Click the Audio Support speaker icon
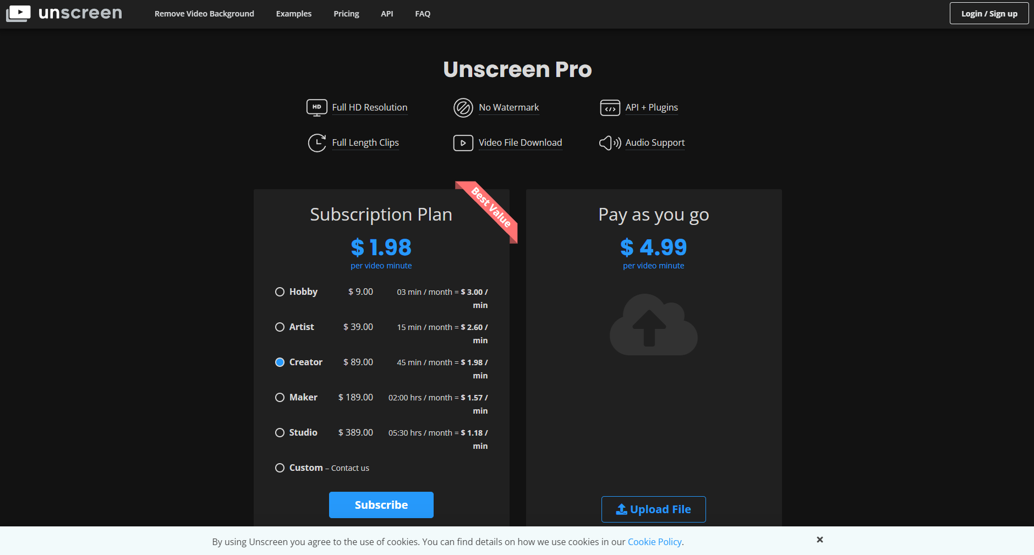Viewport: 1034px width, 555px height. (610, 143)
